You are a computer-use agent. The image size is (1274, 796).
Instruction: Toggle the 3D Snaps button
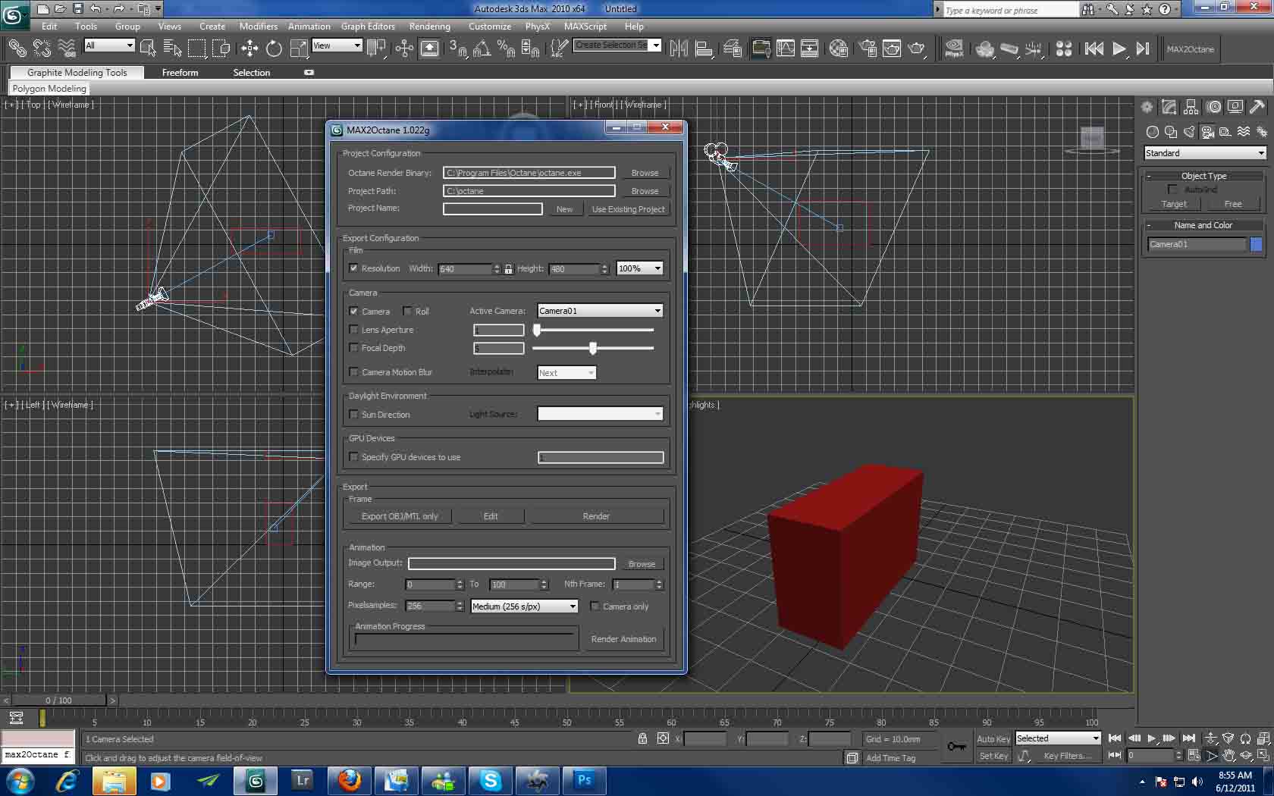457,49
